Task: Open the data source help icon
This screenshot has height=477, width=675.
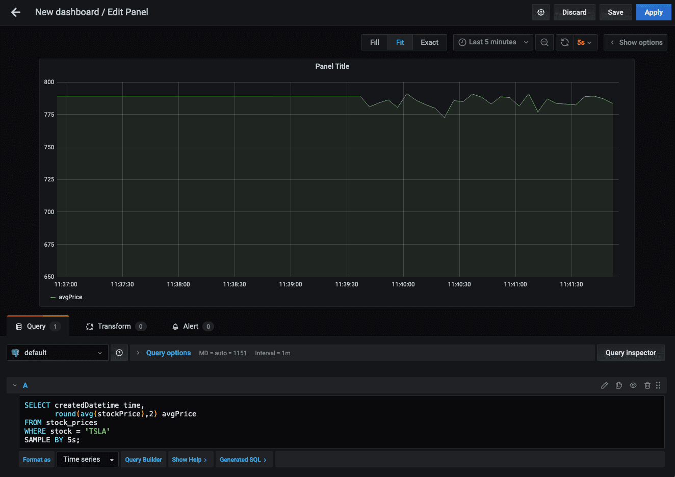Action: pyautogui.click(x=119, y=353)
